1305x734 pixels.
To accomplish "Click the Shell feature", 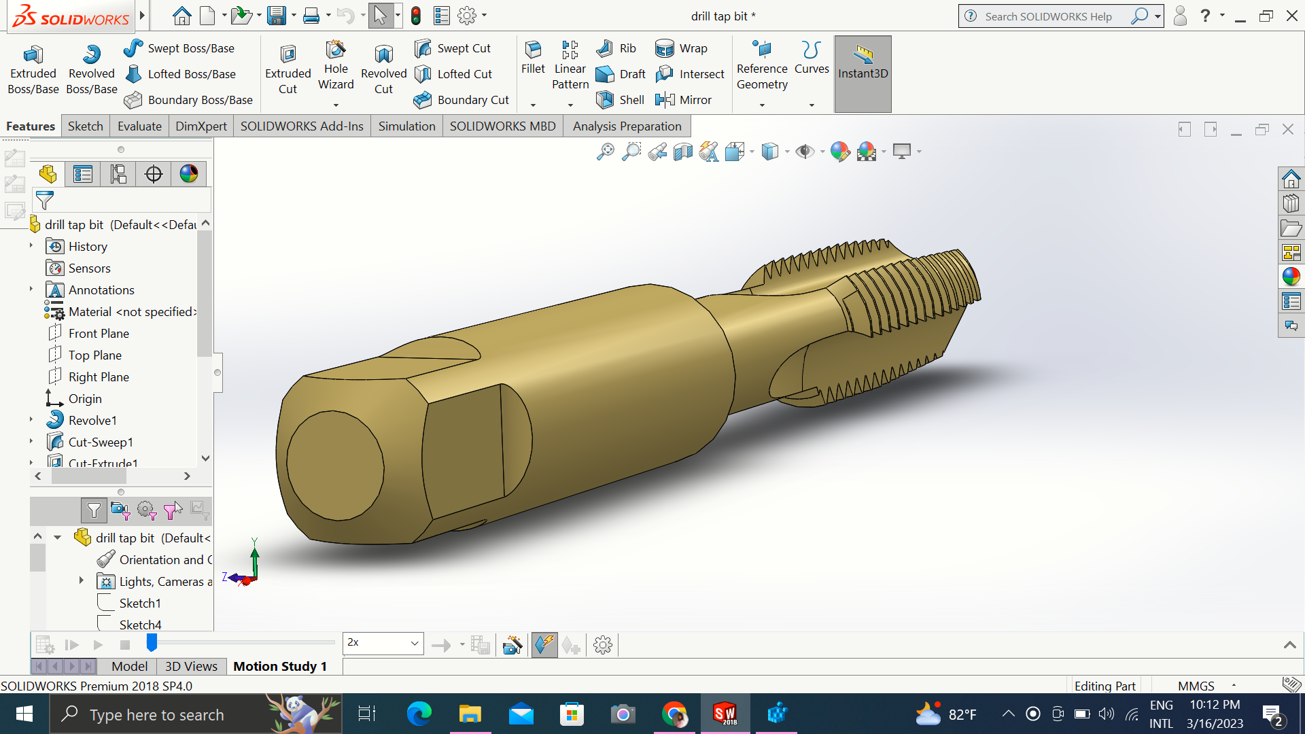I will pos(620,100).
